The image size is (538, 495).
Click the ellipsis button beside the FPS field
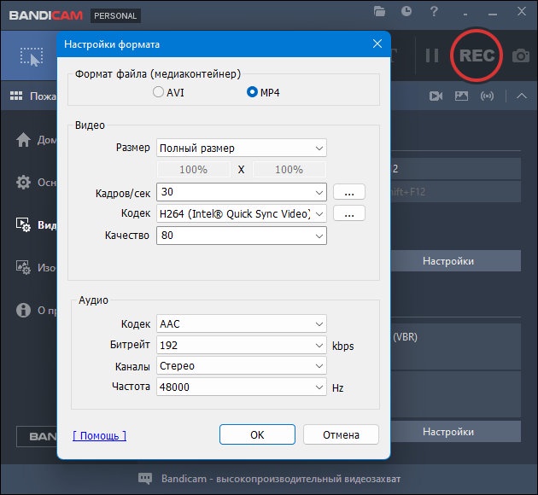[x=349, y=192]
